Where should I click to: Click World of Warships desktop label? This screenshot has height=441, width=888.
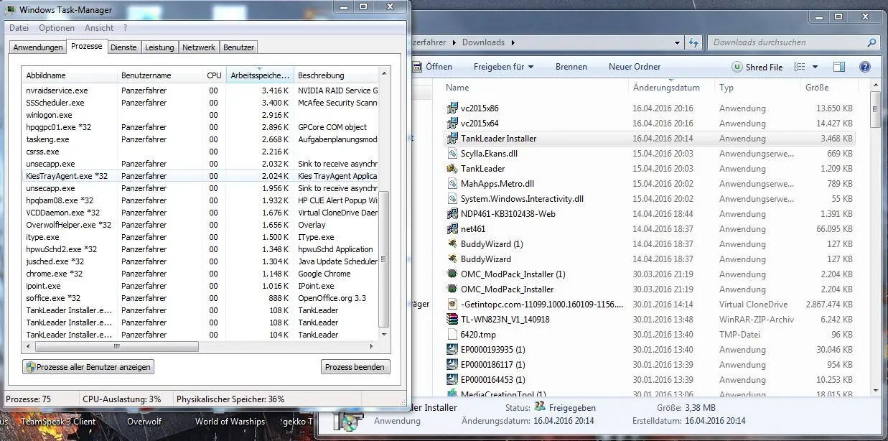pos(230,422)
